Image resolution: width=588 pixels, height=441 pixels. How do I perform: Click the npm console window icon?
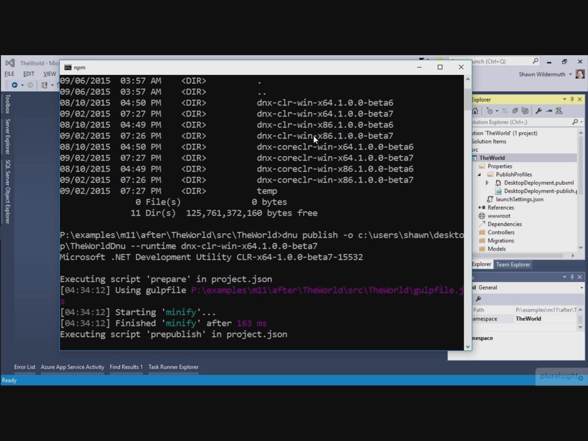[68, 68]
